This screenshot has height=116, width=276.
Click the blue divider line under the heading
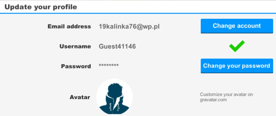pyautogui.click(x=138, y=13)
